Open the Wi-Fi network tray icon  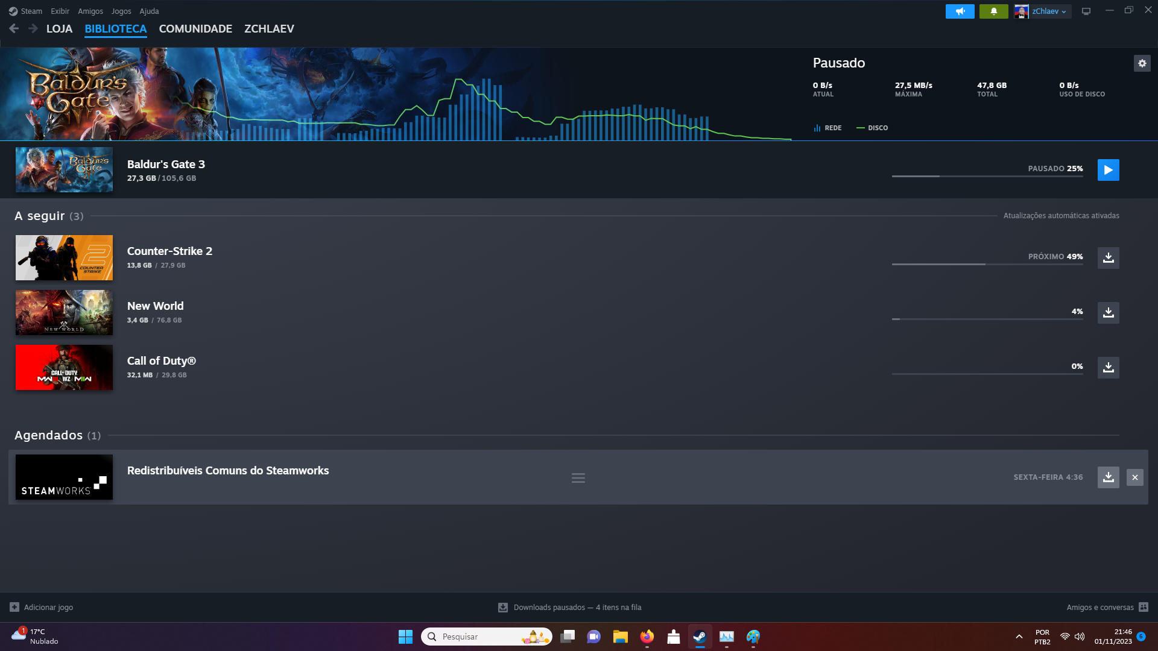[x=1065, y=637]
